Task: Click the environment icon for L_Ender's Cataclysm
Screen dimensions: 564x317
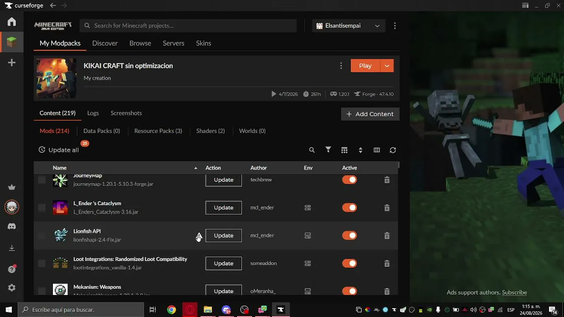Action: coord(308,208)
